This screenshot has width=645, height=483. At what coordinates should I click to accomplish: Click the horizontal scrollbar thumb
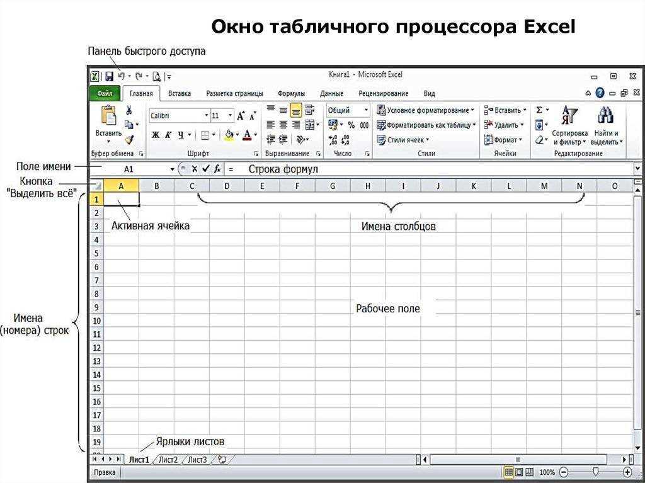518,459
